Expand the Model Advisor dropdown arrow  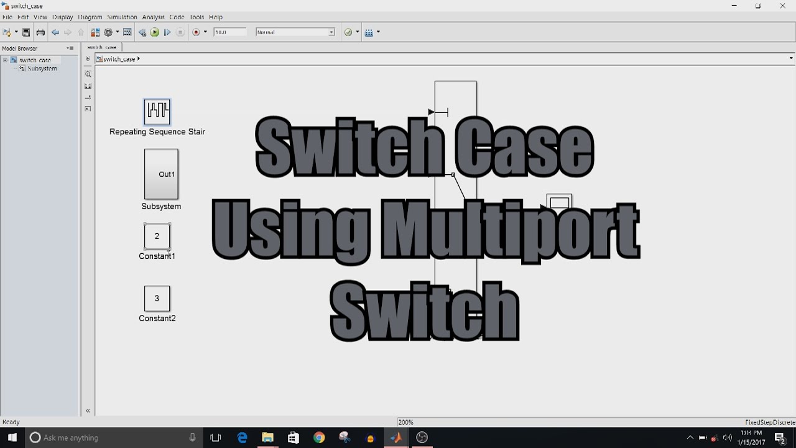(x=357, y=32)
